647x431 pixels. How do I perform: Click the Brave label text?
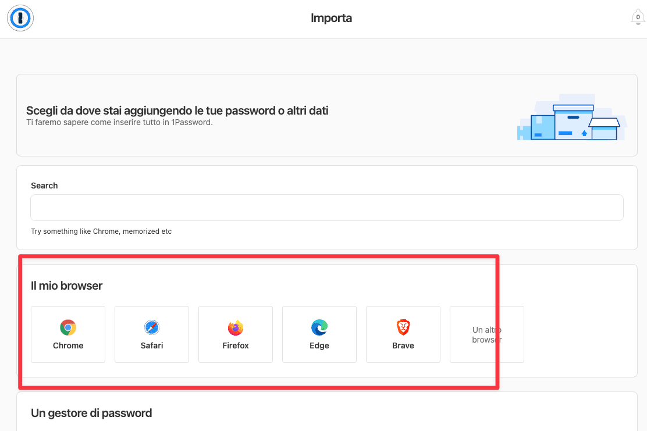(403, 345)
